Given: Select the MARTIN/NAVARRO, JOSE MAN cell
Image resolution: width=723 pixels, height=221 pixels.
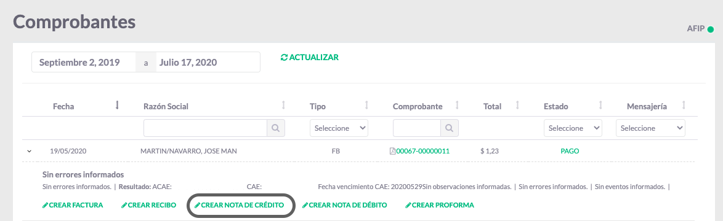Looking at the screenshot, I should (188, 150).
